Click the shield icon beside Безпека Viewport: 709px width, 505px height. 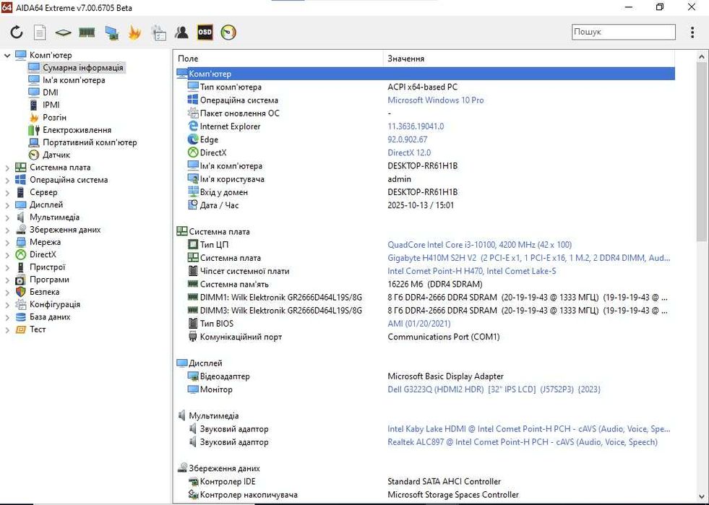[21, 292]
